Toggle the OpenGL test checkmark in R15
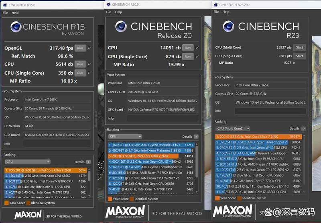 click(89, 48)
